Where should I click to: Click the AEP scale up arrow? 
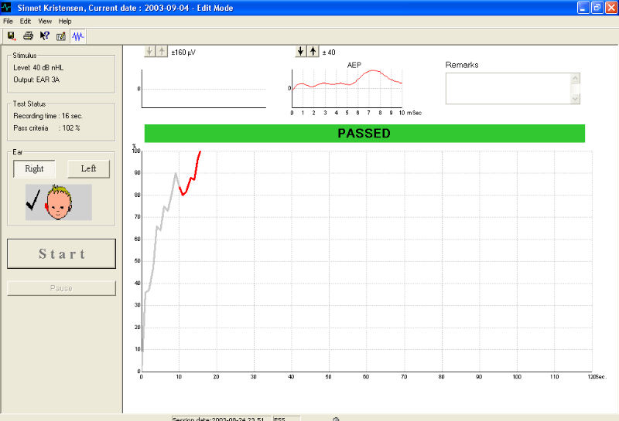pyautogui.click(x=313, y=52)
